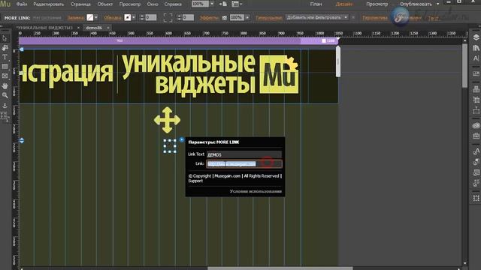The width and height of the screenshot is (481, 270).
Task: Open the Character Styles panel icon
Action: [x=476, y=151]
